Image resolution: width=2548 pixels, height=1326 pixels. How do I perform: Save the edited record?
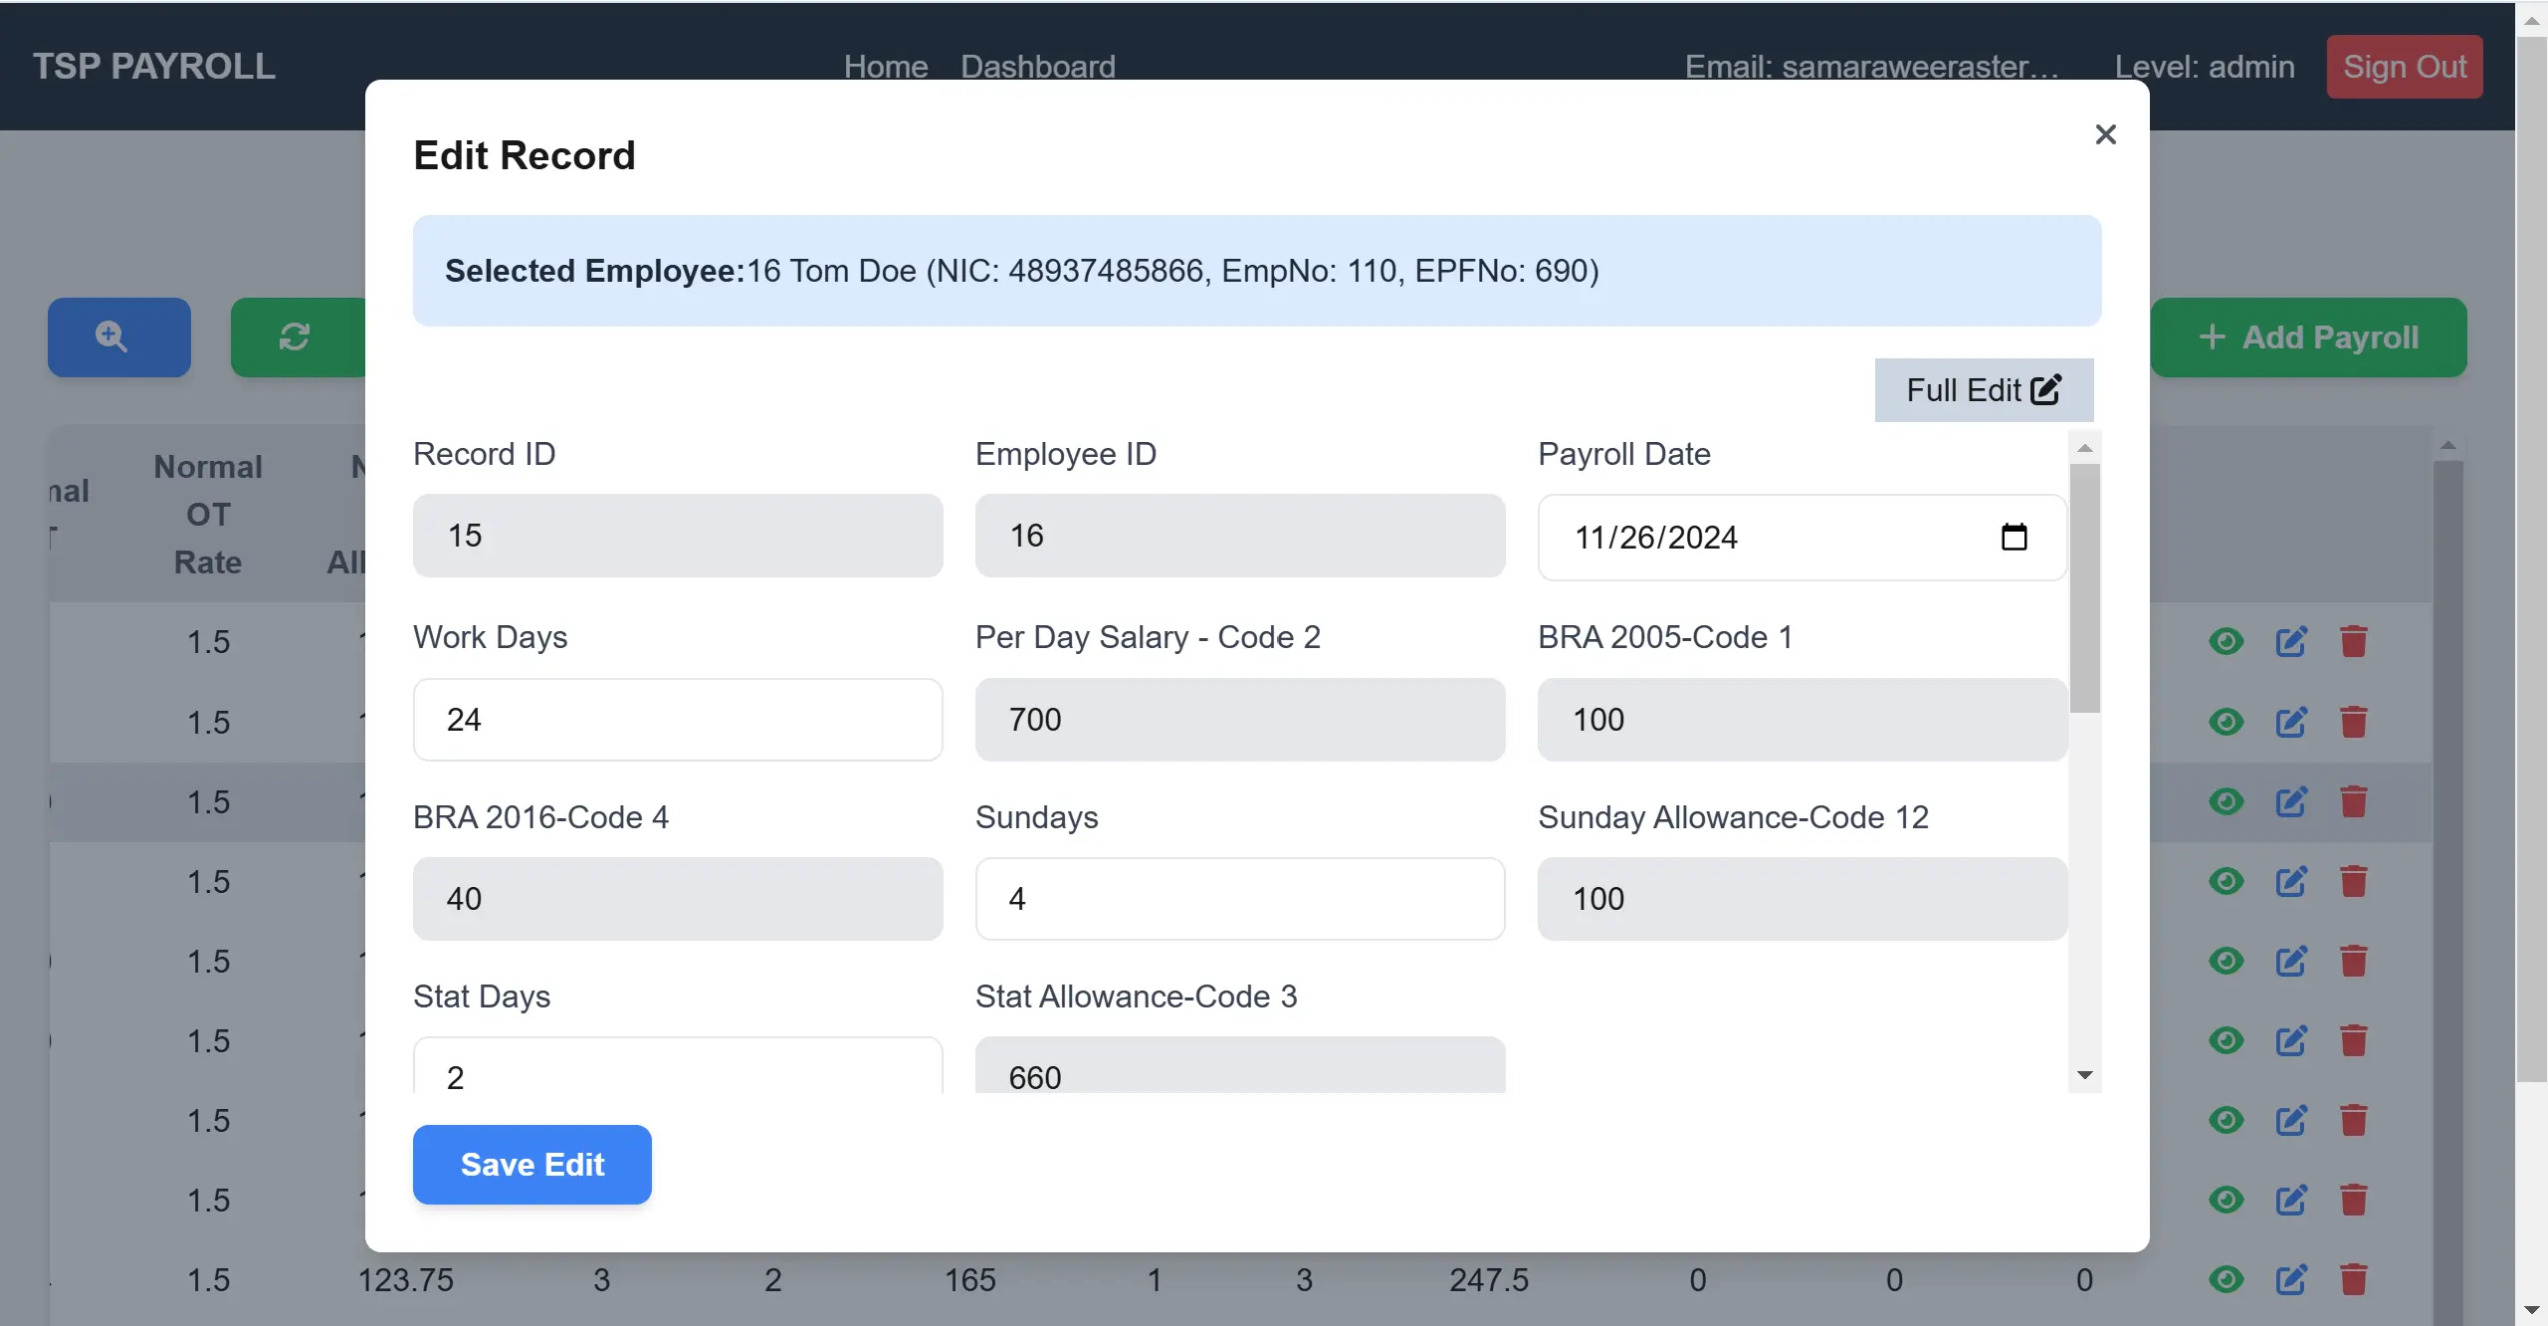531,1164
